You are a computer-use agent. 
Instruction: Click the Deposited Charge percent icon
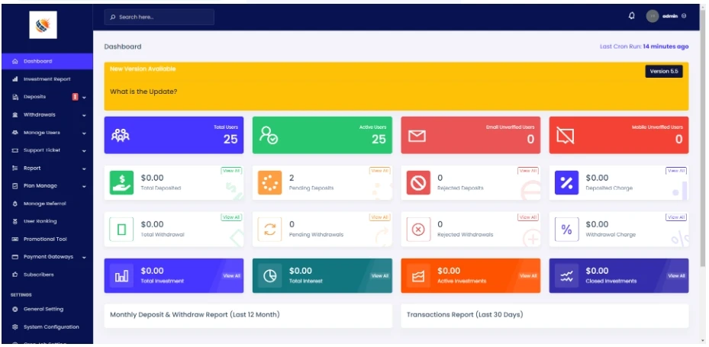click(x=566, y=183)
